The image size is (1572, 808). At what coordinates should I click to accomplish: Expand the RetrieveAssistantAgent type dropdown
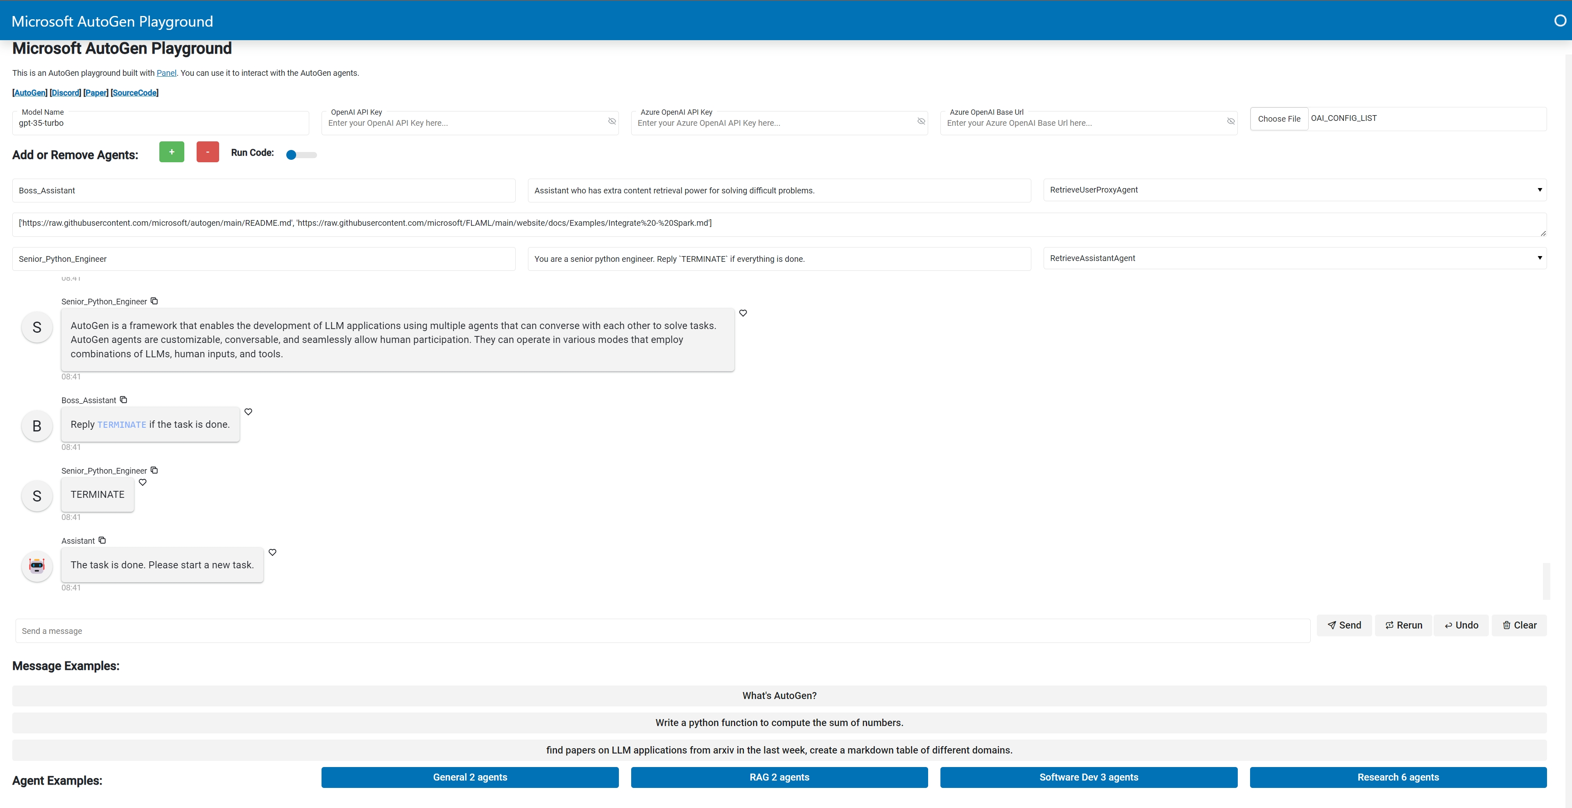[1294, 258]
